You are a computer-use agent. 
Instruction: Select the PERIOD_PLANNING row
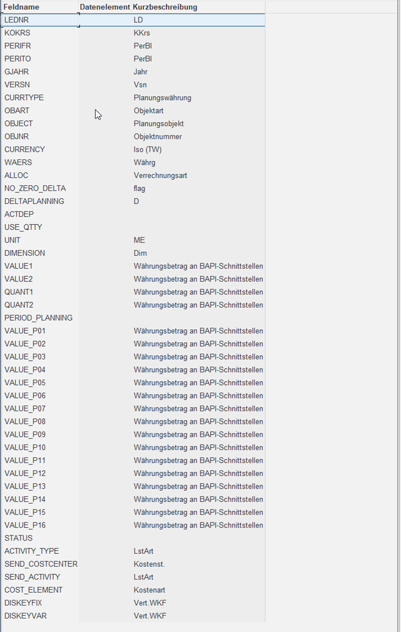coord(133,318)
